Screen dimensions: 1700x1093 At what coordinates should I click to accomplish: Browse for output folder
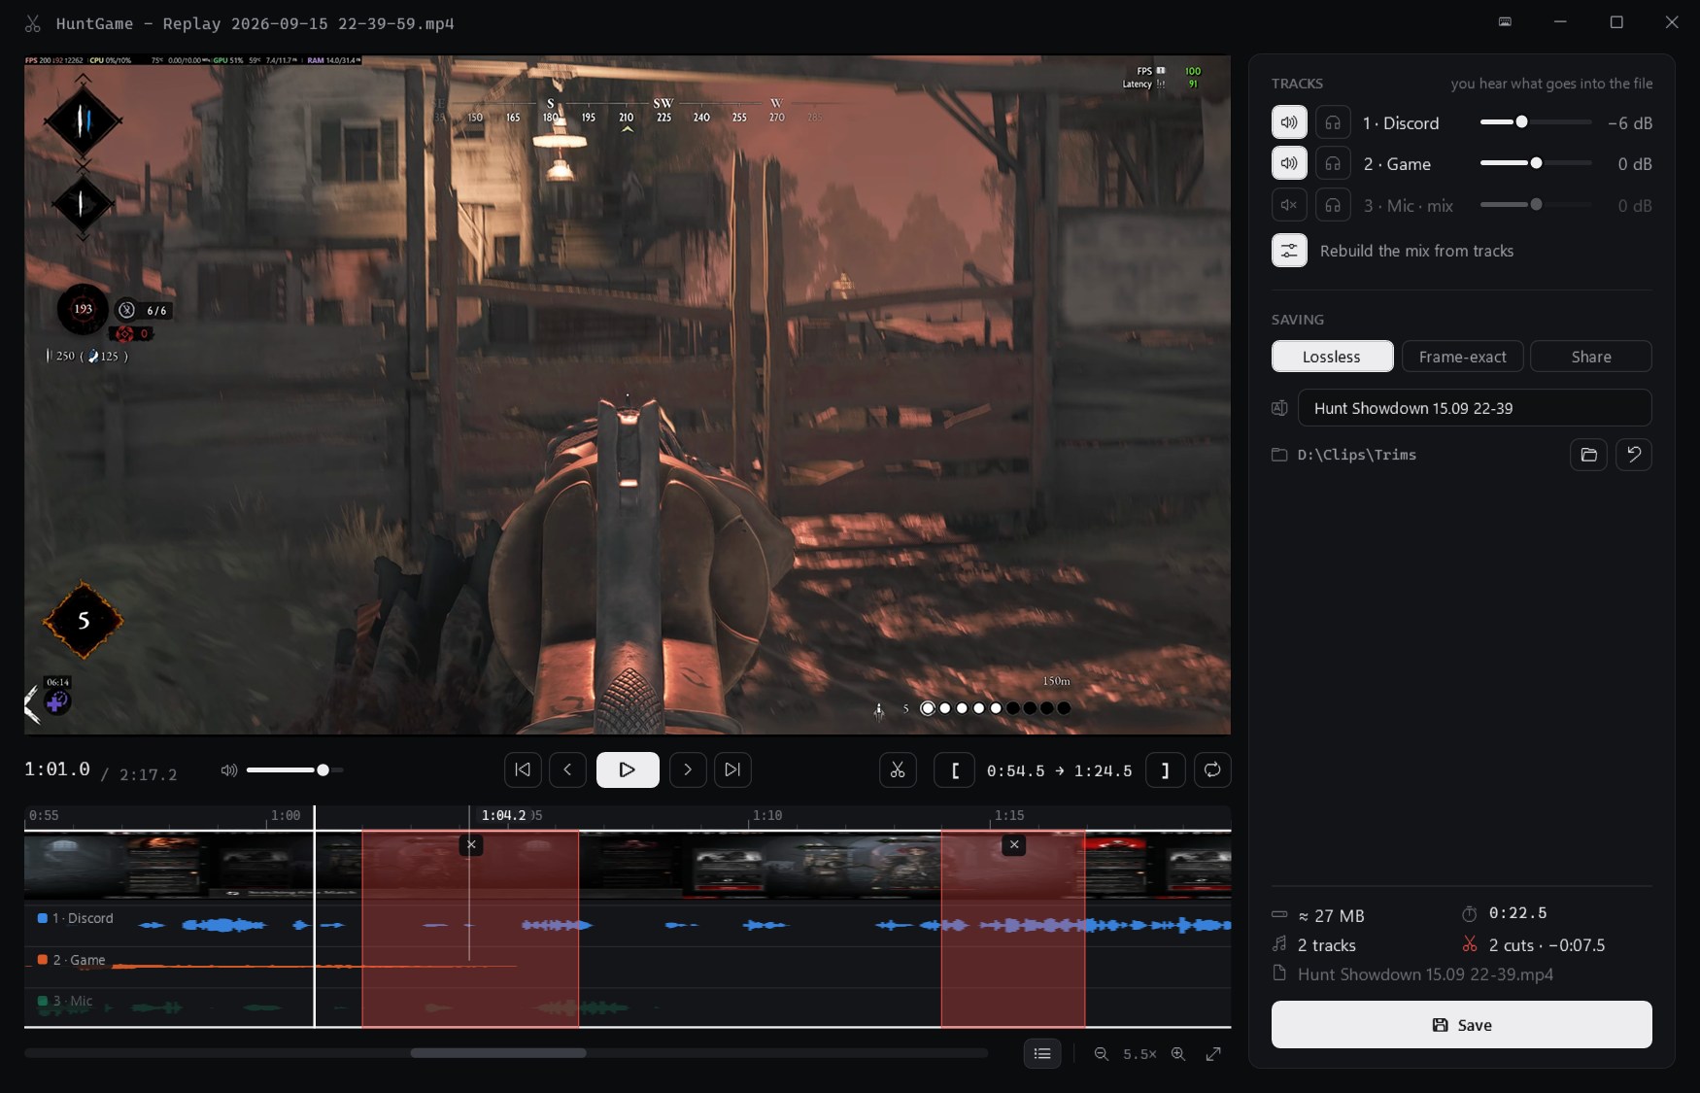1588,455
